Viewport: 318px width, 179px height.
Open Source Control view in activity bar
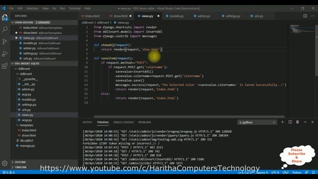pos(4,42)
